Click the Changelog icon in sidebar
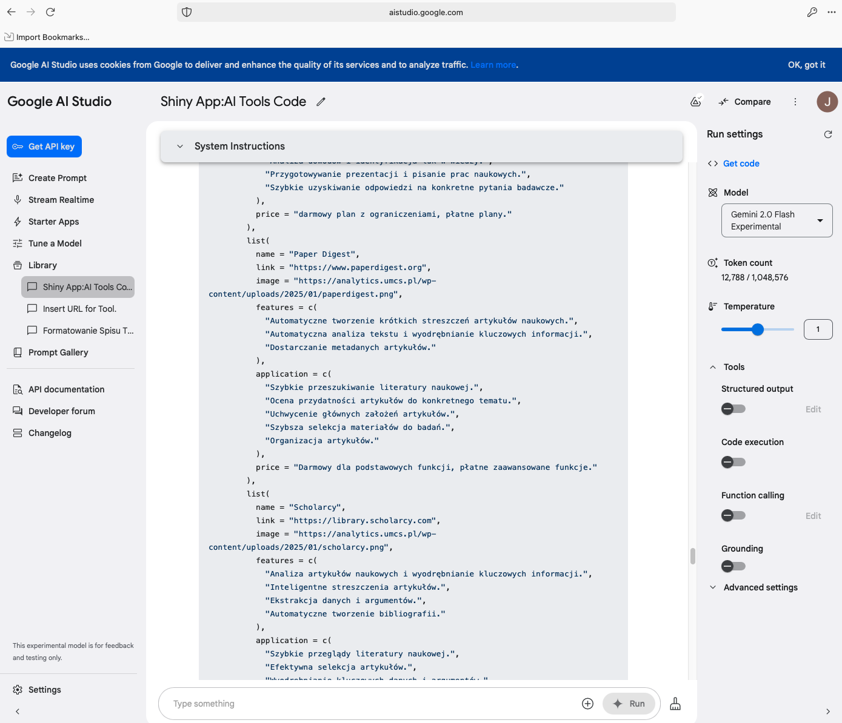This screenshot has width=842, height=723. click(x=18, y=433)
